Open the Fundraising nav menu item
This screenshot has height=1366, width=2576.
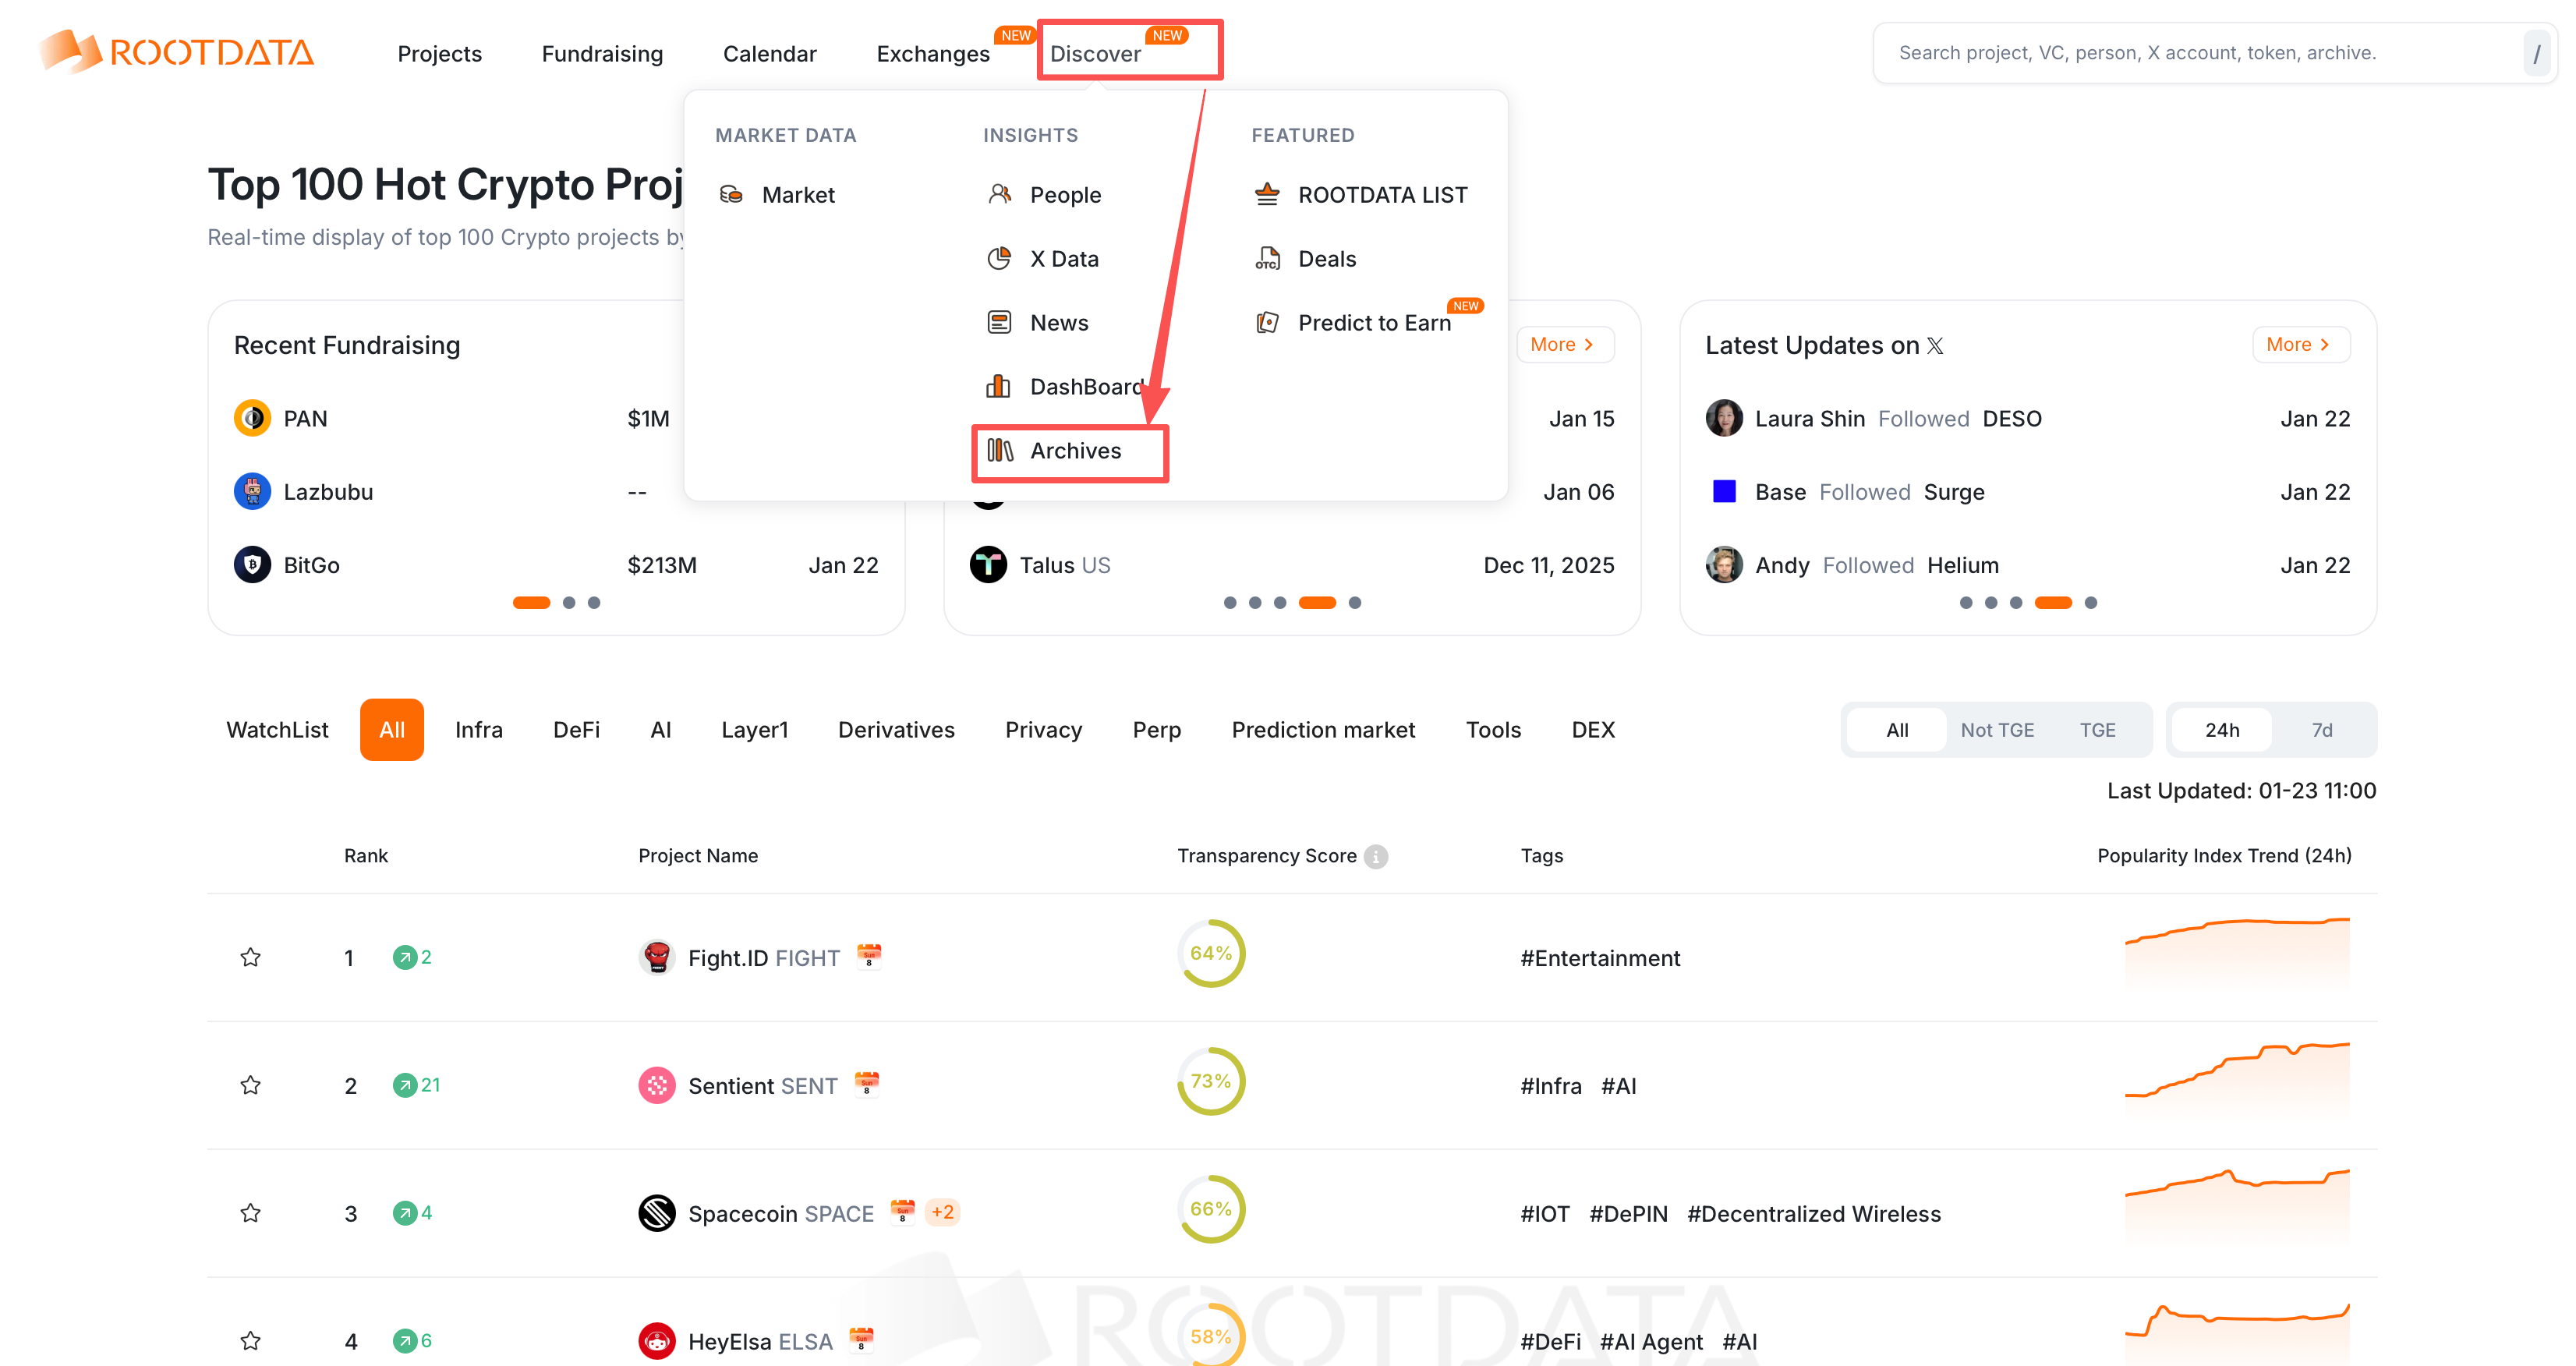[602, 54]
